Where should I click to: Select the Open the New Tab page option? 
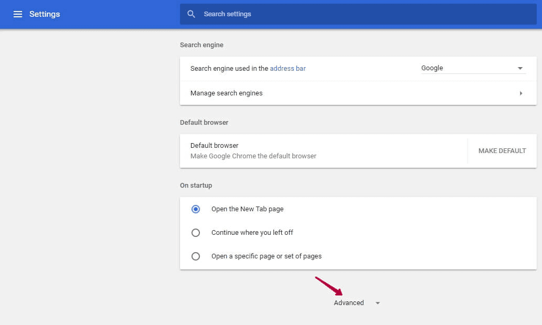tap(196, 209)
